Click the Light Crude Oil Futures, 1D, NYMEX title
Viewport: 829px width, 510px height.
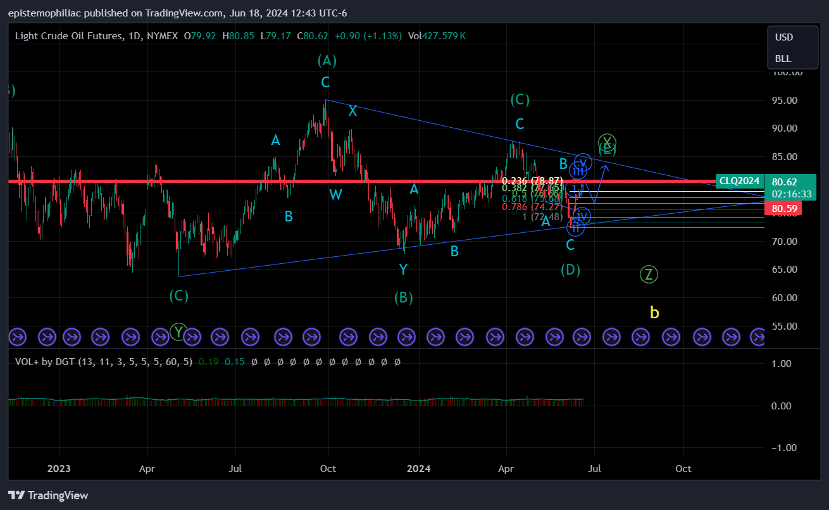click(x=96, y=36)
